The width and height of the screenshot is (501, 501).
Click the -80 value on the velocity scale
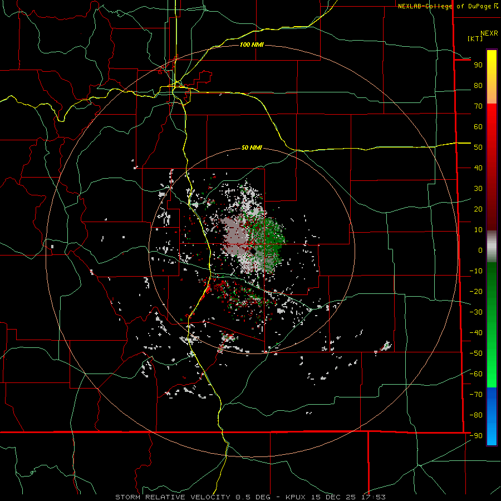click(476, 415)
